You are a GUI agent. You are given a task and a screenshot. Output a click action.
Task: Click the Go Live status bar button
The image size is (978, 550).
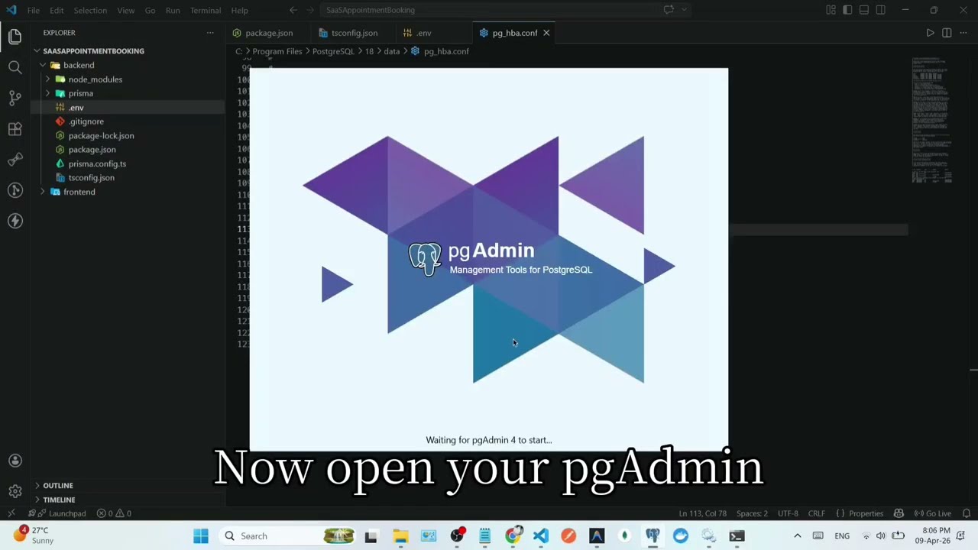coord(933,513)
